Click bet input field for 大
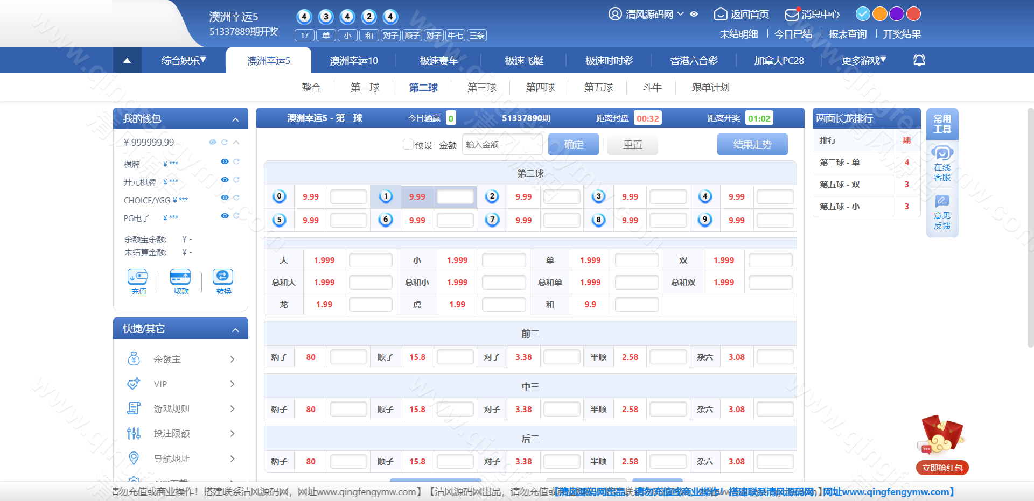 tap(371, 260)
